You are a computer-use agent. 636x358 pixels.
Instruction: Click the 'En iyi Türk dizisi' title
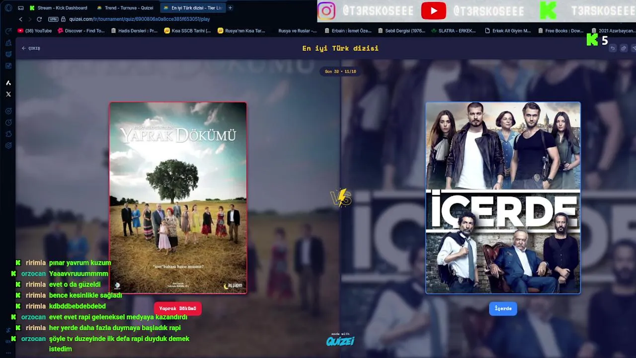[340, 48]
